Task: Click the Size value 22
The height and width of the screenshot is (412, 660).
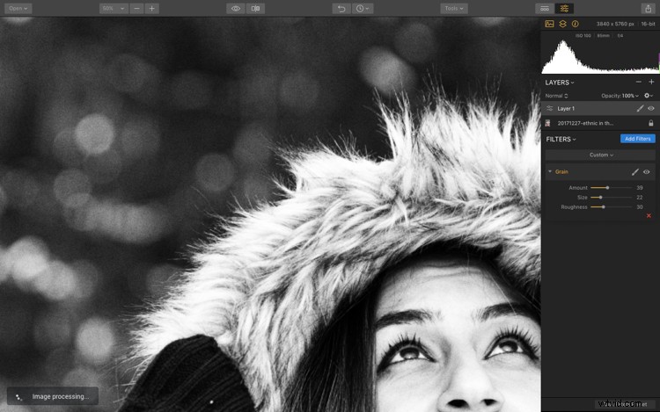Action: (640, 198)
